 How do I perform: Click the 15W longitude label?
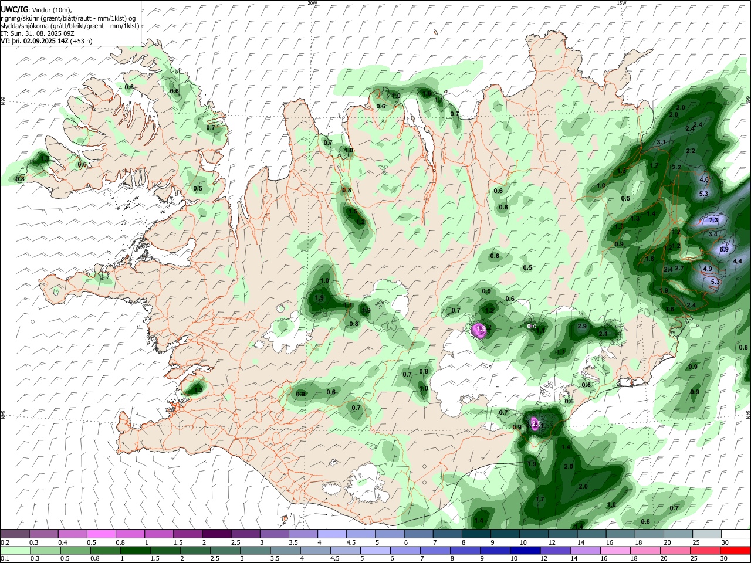pos(621,3)
